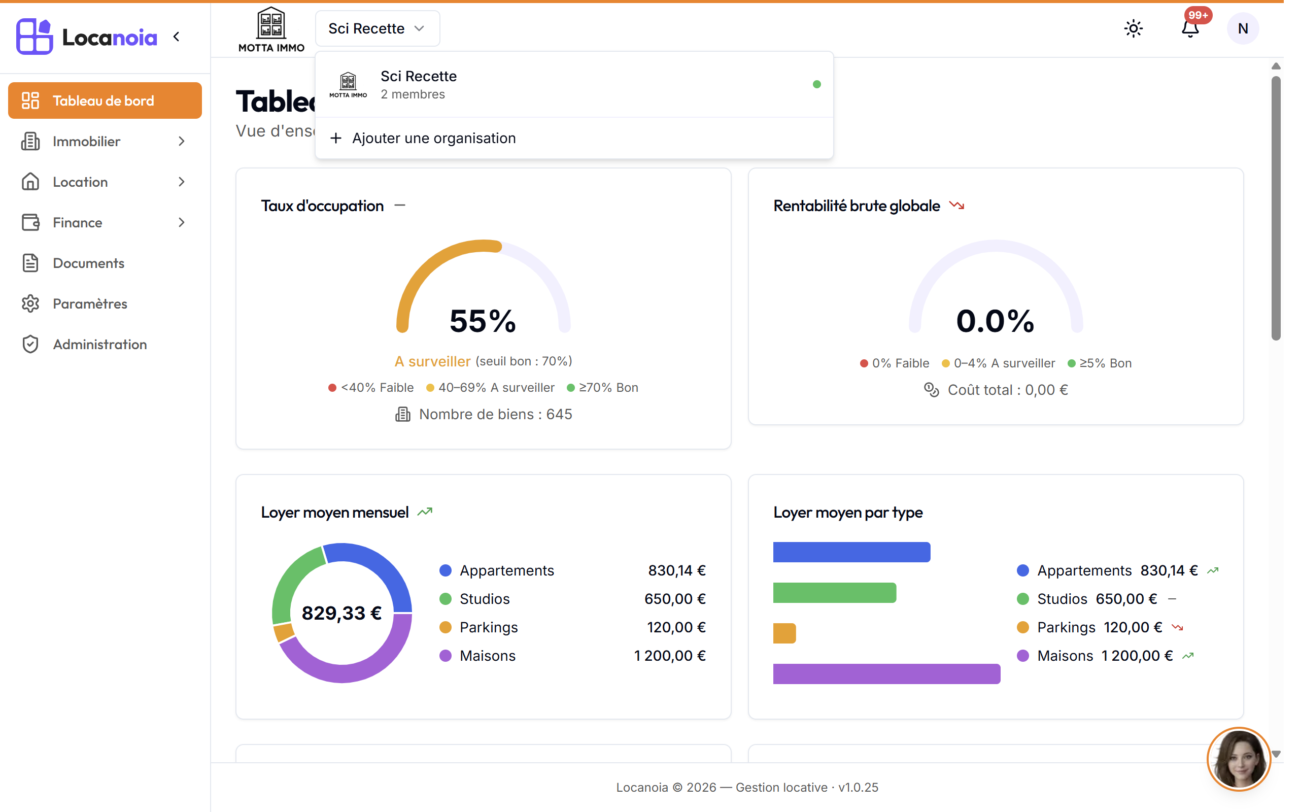Open notifications bell with 99+ badge
Screen dimensions: 1299x812
click(1190, 28)
